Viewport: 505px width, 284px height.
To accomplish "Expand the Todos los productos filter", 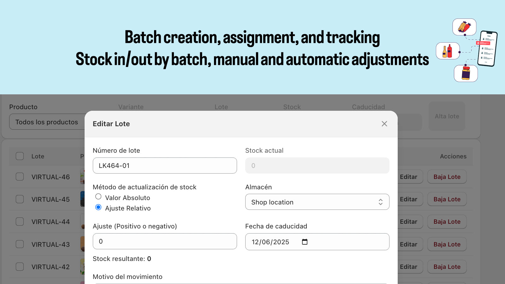I will [47, 122].
